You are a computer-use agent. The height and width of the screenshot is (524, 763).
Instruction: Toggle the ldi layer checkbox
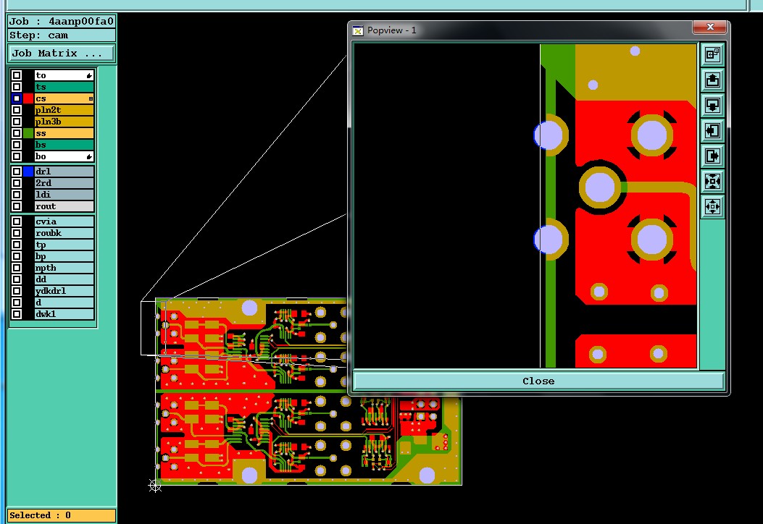pos(17,195)
